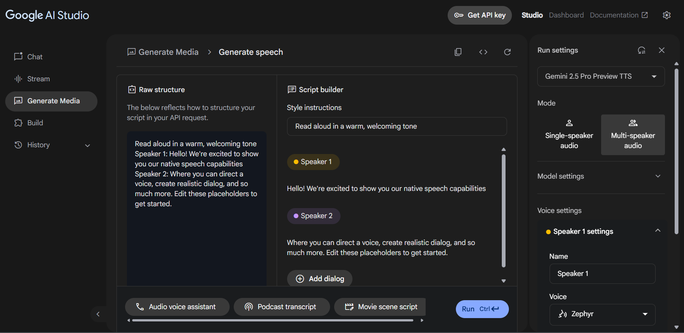This screenshot has height=333, width=684.
Task: Click the Run button
Action: coord(482,309)
